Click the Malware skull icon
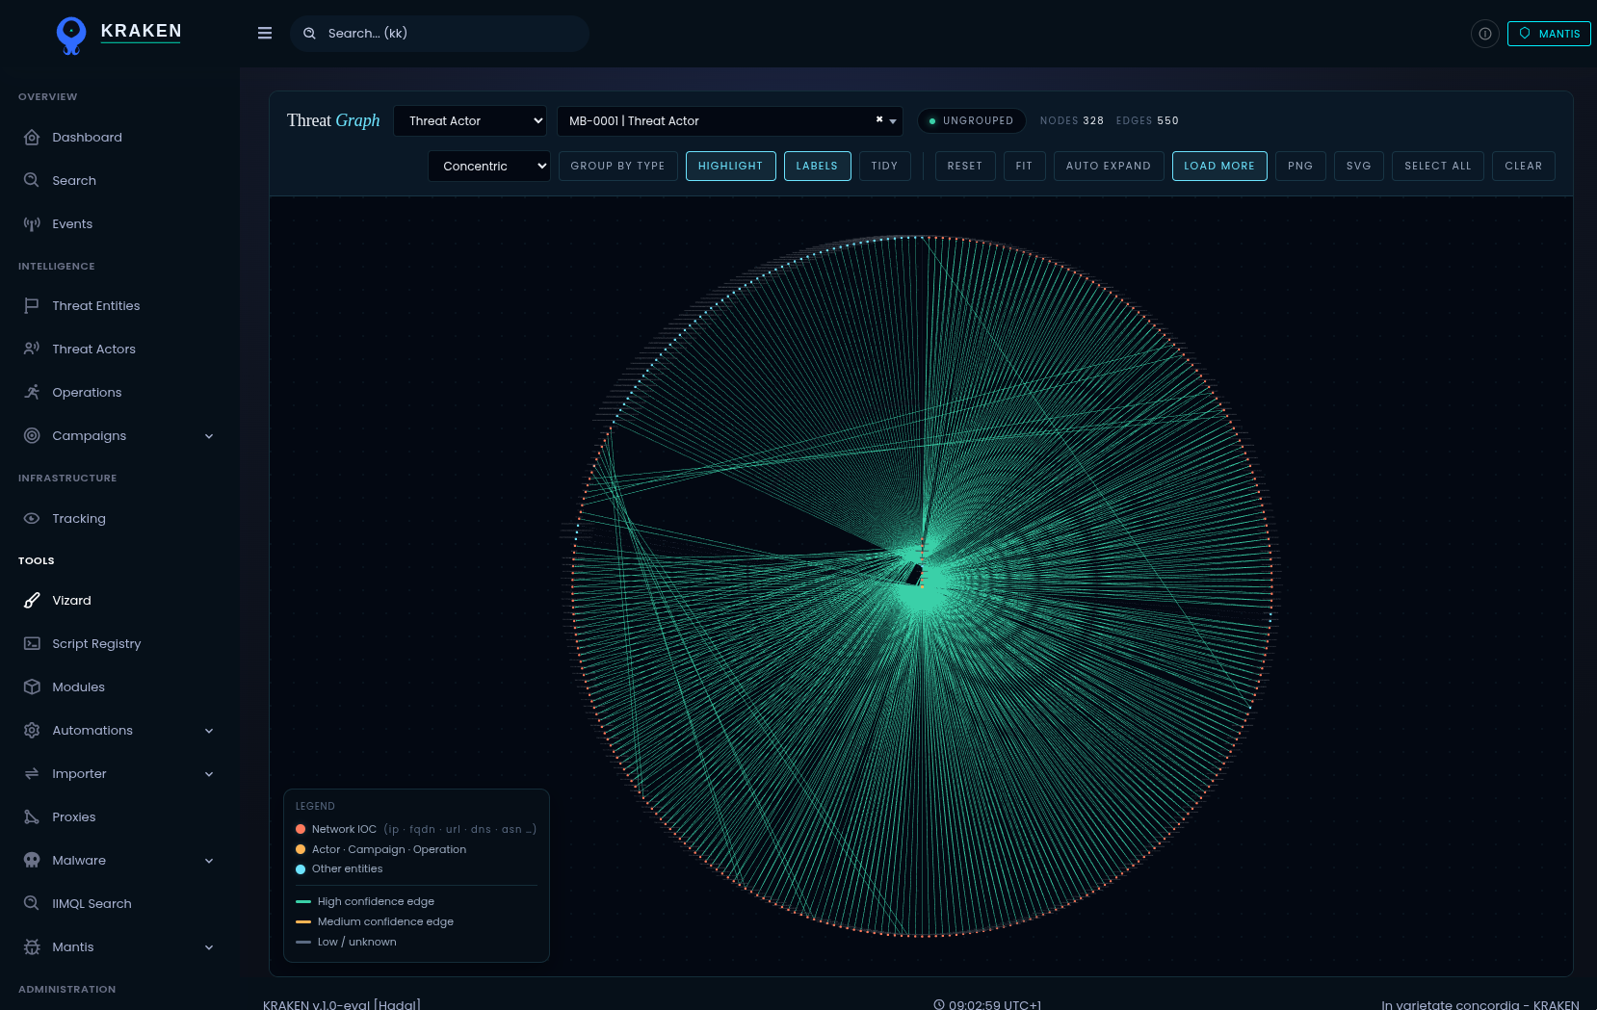 tap(32, 861)
